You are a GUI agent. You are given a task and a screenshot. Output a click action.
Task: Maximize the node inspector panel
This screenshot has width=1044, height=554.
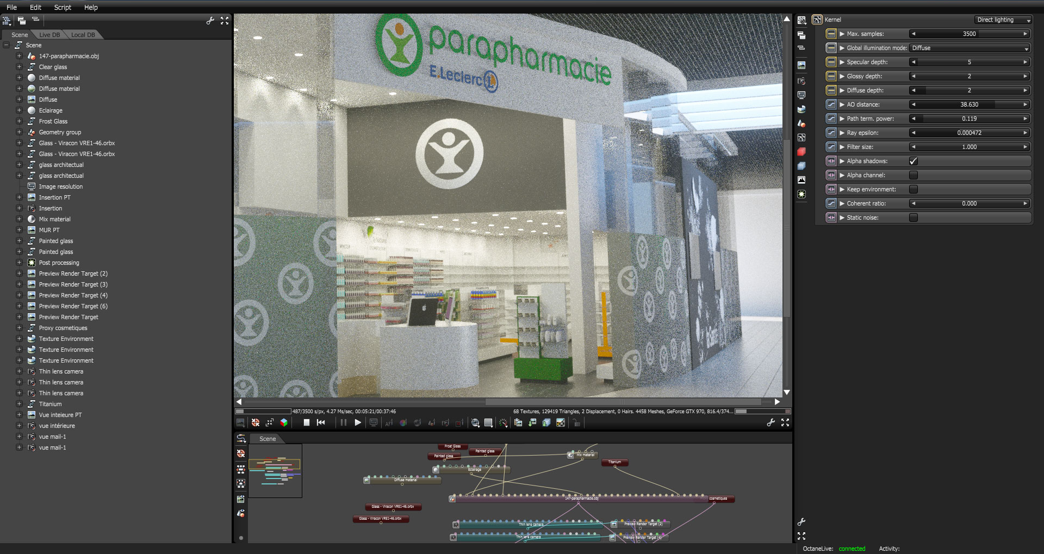click(801, 536)
